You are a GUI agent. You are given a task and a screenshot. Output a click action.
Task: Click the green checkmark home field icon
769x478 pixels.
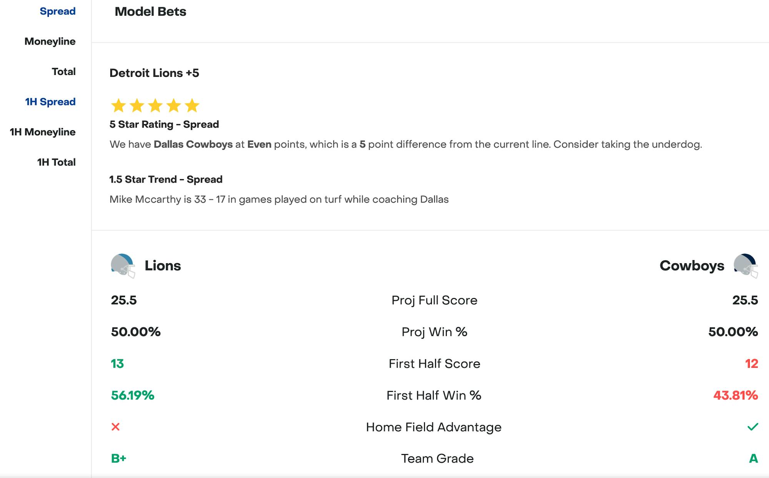click(x=752, y=427)
